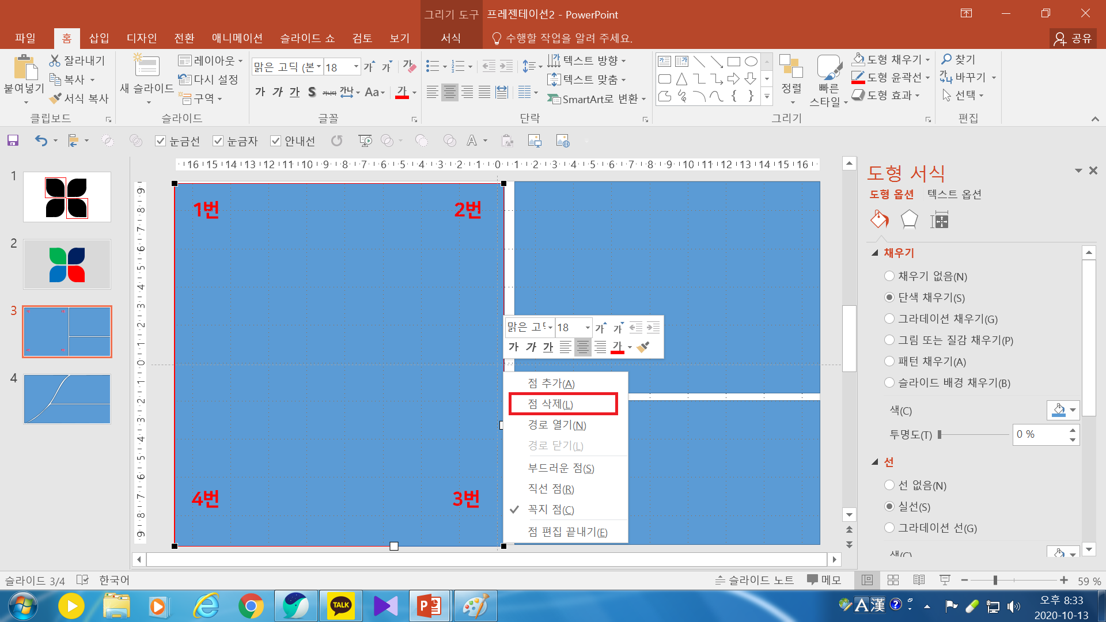Image resolution: width=1106 pixels, height=622 pixels.
Task: Collapse the 채우기 section expander
Action: pyautogui.click(x=875, y=253)
